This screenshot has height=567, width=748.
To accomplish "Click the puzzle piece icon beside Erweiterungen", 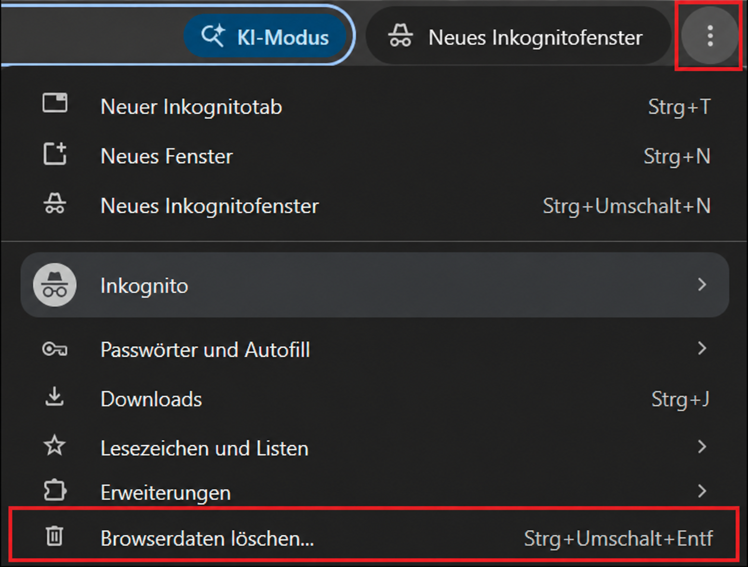I will pos(55,490).
